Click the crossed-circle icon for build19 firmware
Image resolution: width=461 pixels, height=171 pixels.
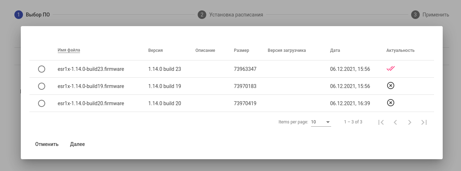[x=391, y=85]
